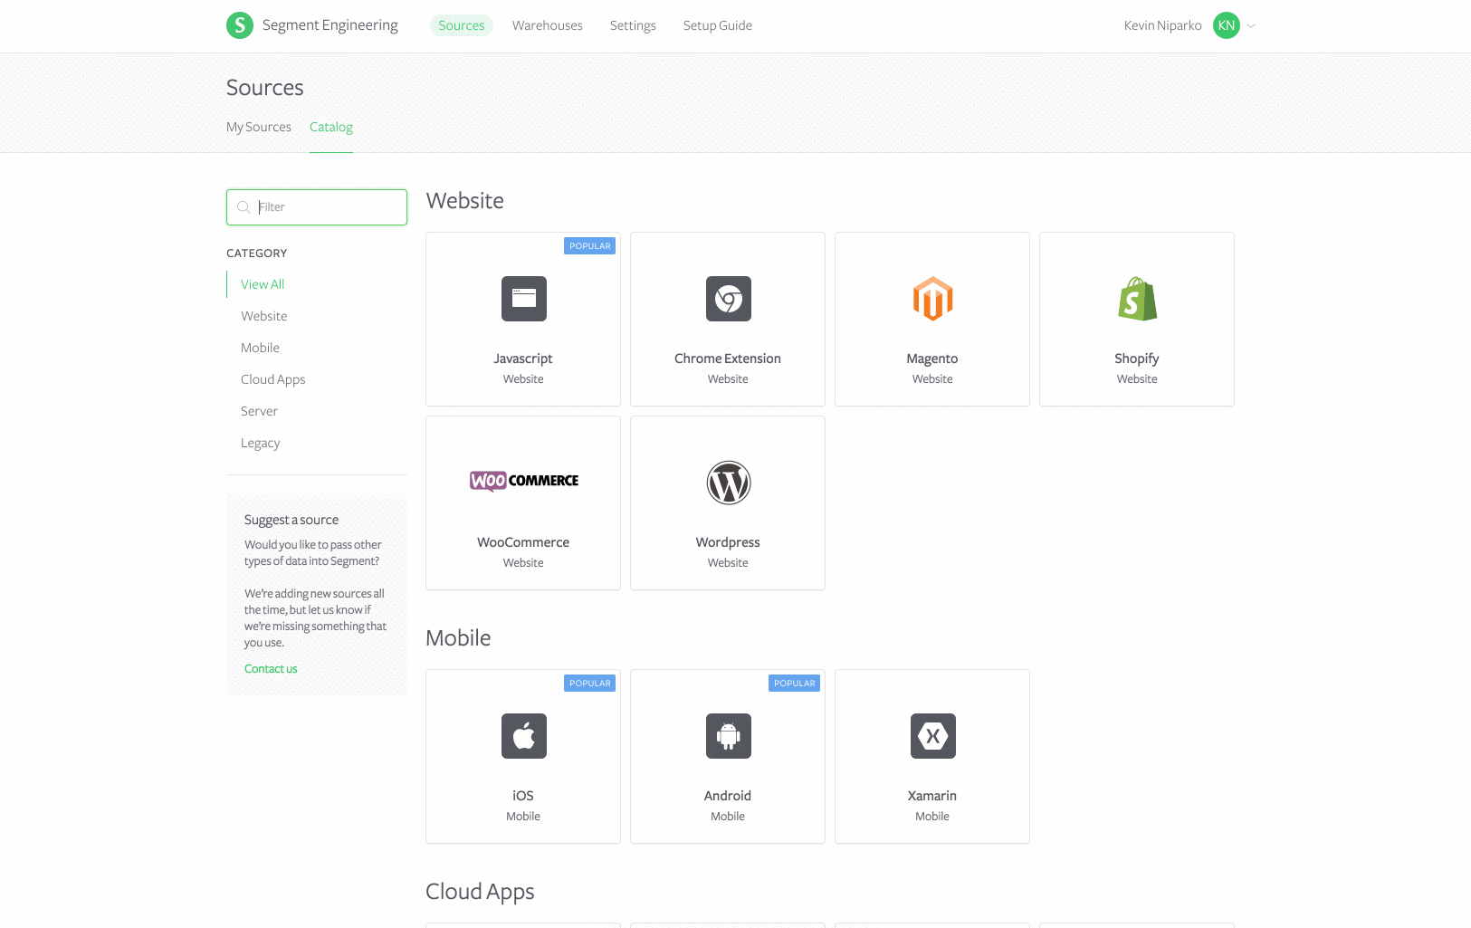Click the Segment Engineering workspace name
This screenshot has height=928, width=1471.
tap(330, 25)
